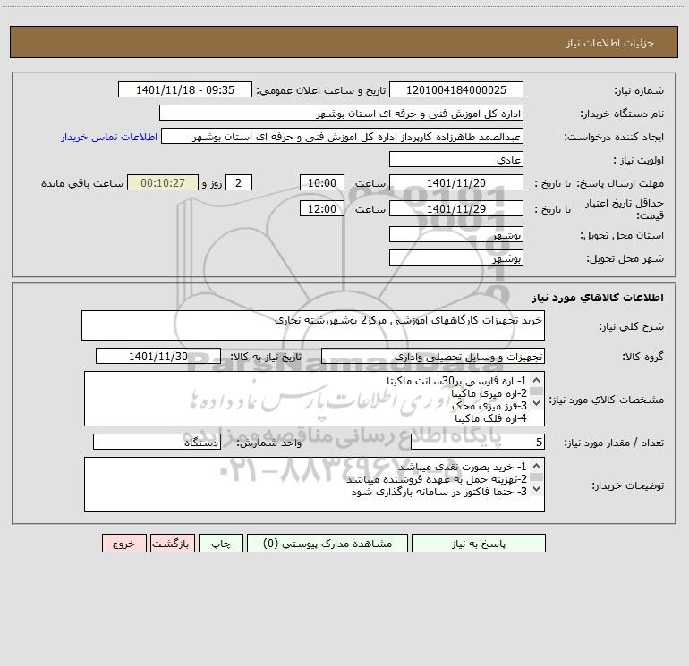Select note 2-تهزینه حمل به عهده فروشنده
This screenshot has width=689, height=666.
(437, 479)
